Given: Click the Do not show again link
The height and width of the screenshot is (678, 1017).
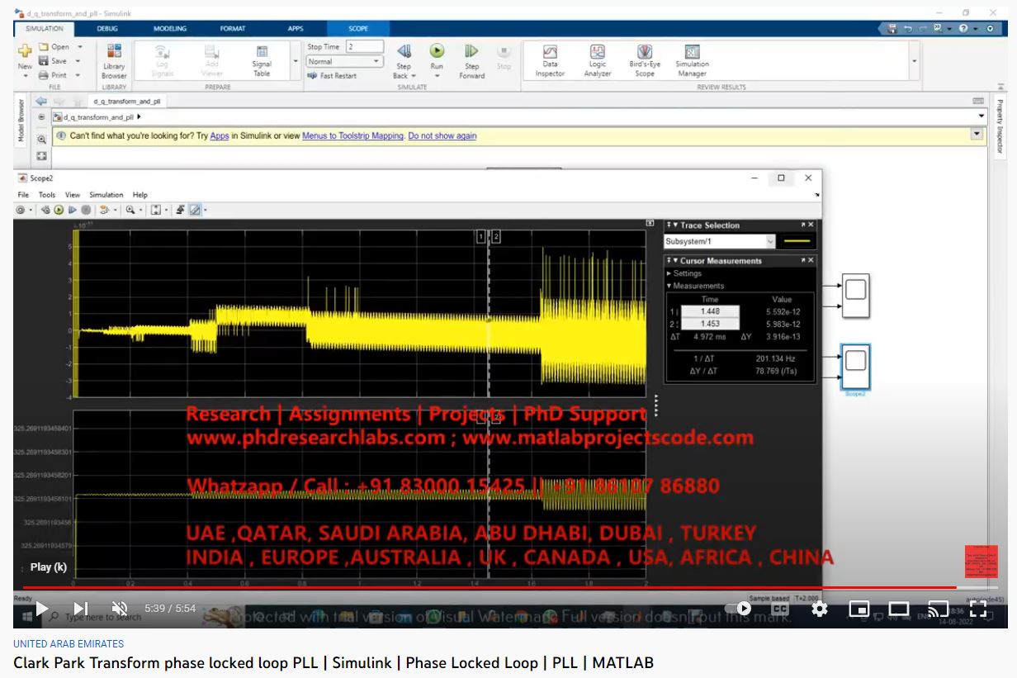Looking at the screenshot, I should [442, 136].
